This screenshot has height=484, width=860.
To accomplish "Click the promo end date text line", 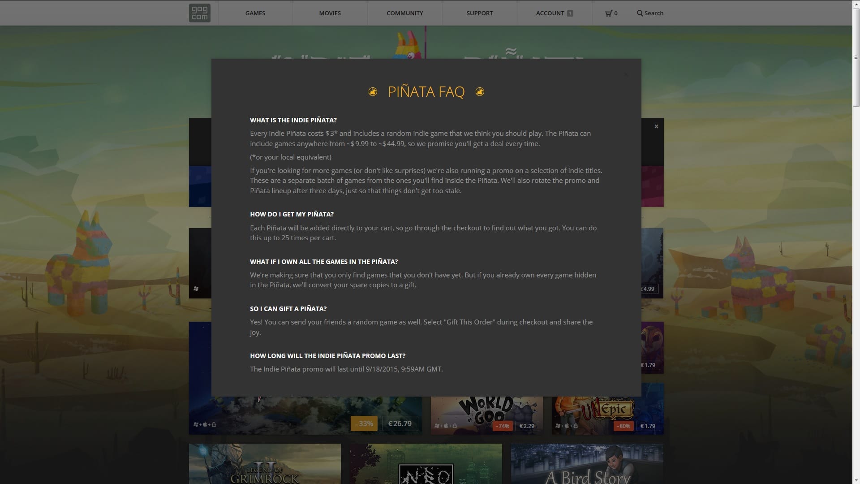I will [346, 369].
